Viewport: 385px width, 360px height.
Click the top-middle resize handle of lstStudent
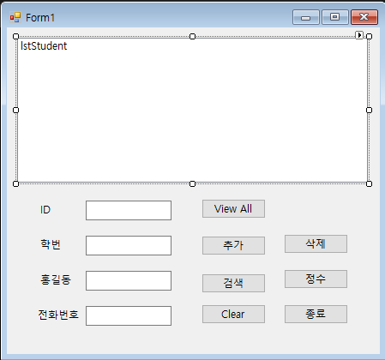(x=193, y=36)
